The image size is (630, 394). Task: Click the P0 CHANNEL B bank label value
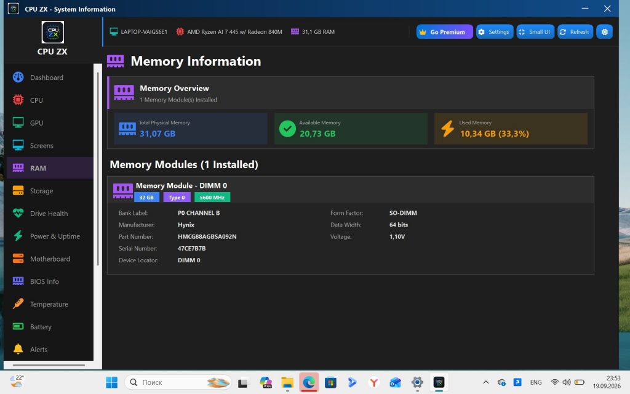click(x=199, y=213)
